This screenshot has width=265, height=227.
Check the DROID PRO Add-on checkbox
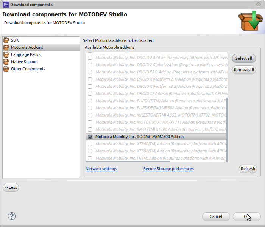(90, 72)
